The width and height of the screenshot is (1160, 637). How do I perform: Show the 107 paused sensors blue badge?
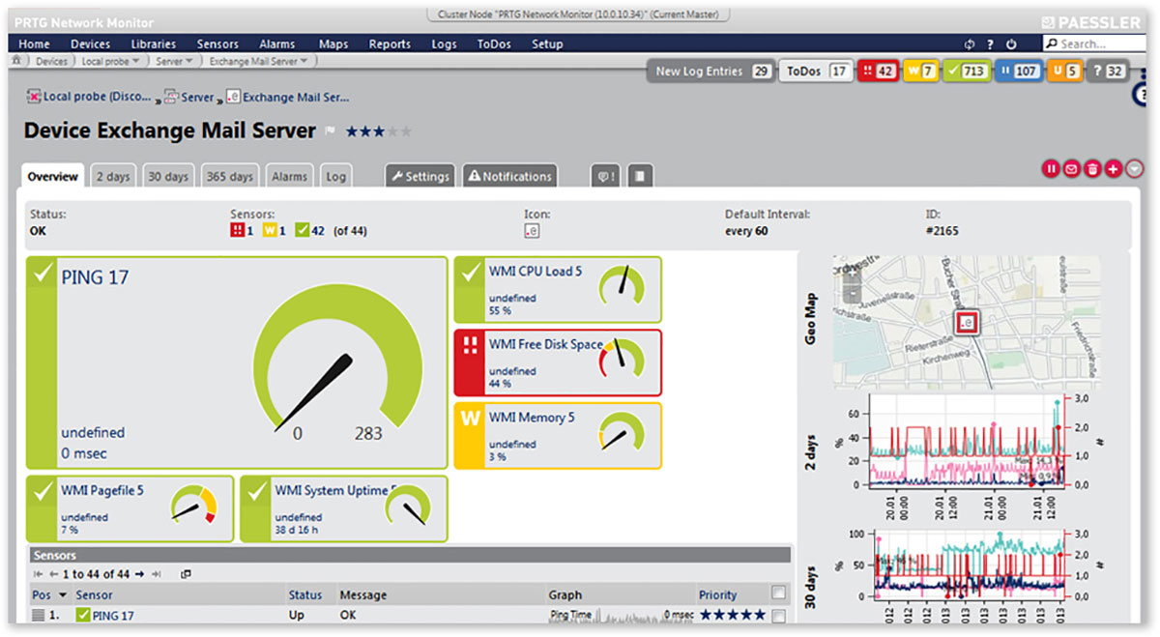pyautogui.click(x=1018, y=72)
